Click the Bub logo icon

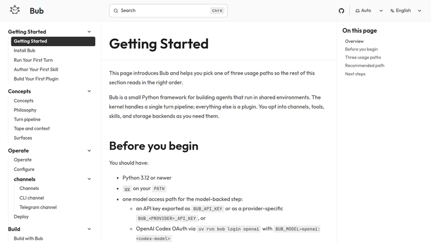point(15,10)
